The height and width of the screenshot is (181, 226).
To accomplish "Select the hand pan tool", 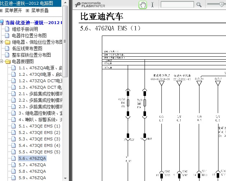I will point(143,5).
